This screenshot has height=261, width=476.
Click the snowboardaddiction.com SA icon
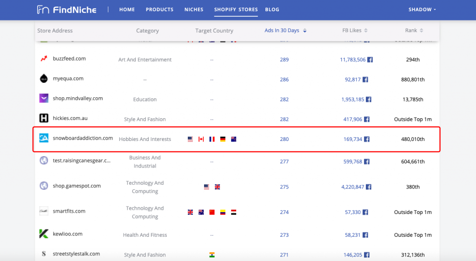point(44,138)
